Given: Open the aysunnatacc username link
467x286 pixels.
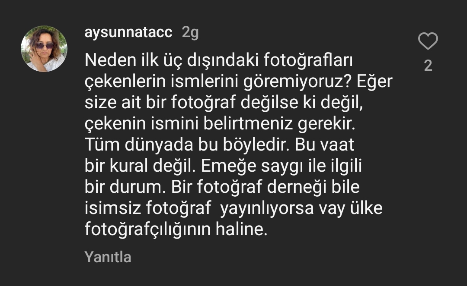Looking at the screenshot, I should click(x=128, y=32).
